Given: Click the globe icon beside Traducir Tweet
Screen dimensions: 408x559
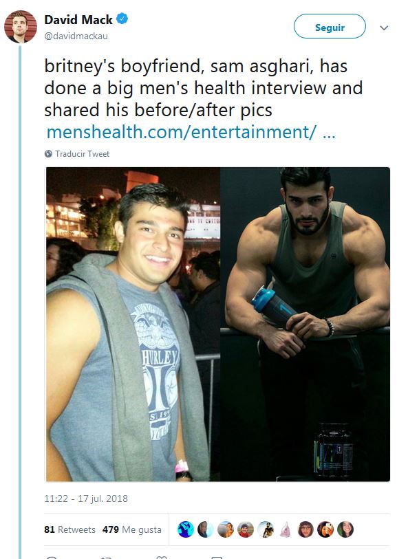Looking at the screenshot, I should pyautogui.click(x=48, y=153).
